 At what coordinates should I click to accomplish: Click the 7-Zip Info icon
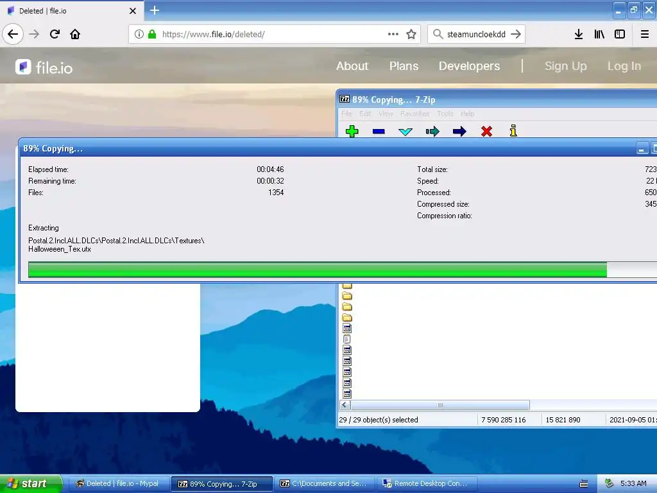click(513, 131)
